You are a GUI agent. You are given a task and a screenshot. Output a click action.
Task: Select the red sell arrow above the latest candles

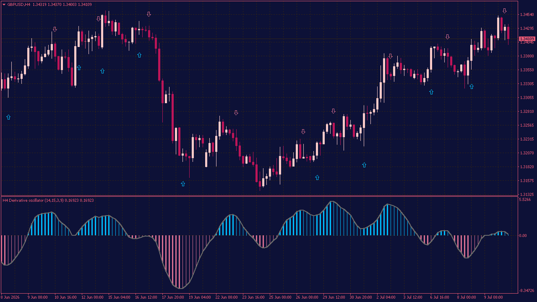(505, 11)
